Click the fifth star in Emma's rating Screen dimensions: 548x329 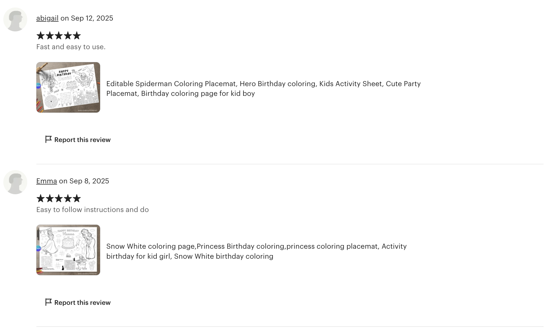tap(77, 198)
